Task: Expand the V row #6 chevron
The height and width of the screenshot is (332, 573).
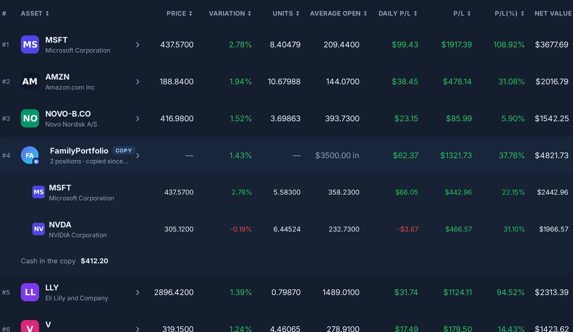Action: [138, 329]
